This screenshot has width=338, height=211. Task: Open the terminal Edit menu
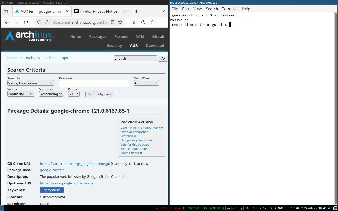186,9
